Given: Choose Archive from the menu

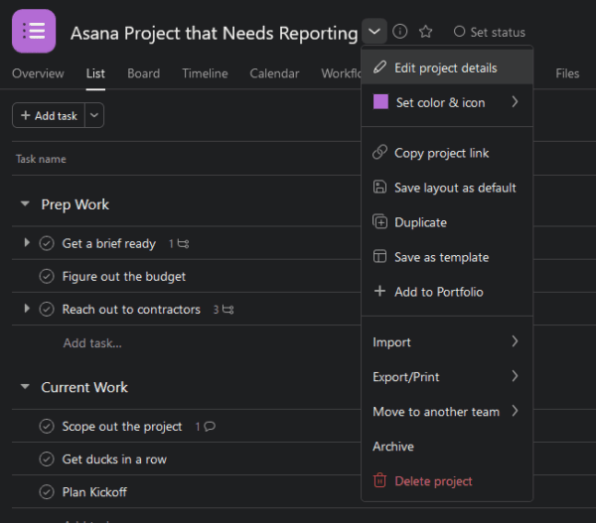Looking at the screenshot, I should [x=447, y=447].
